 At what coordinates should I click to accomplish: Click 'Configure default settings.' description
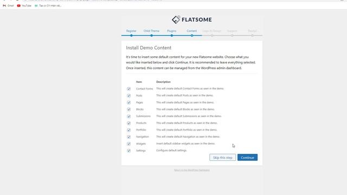point(171,151)
